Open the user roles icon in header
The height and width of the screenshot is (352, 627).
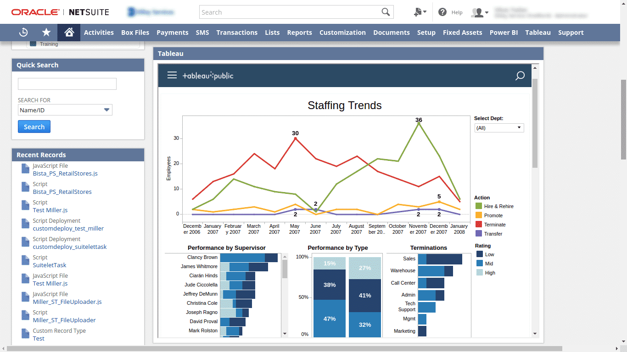click(x=477, y=12)
